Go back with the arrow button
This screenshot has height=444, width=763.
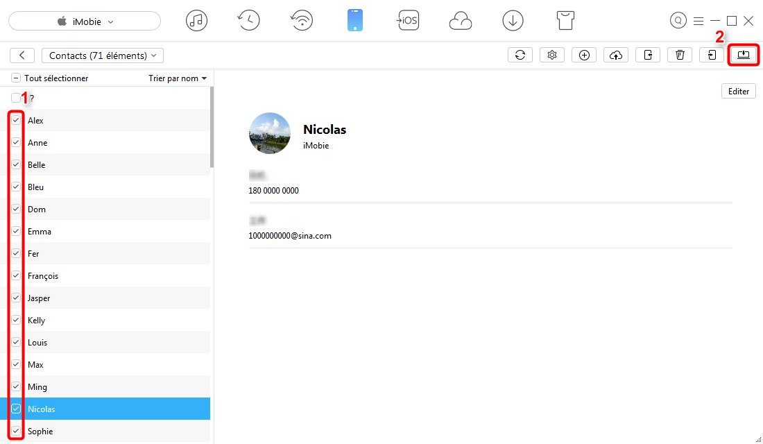click(22, 55)
